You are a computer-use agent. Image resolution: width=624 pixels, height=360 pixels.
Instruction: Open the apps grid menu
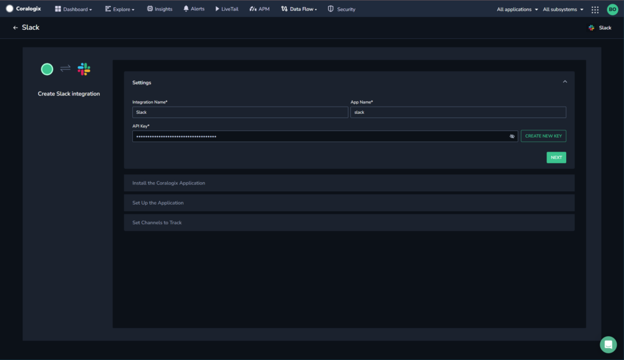point(595,10)
